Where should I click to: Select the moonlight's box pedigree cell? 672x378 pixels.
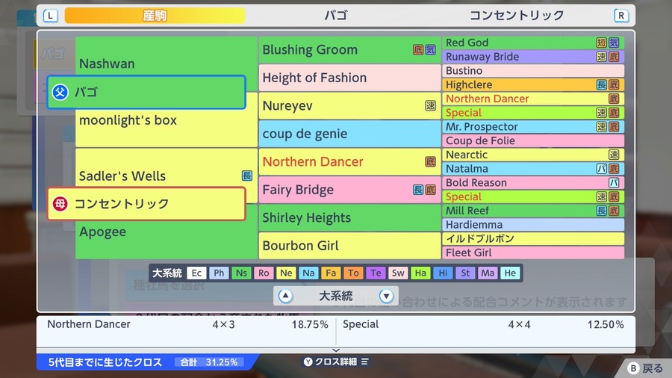(167, 120)
